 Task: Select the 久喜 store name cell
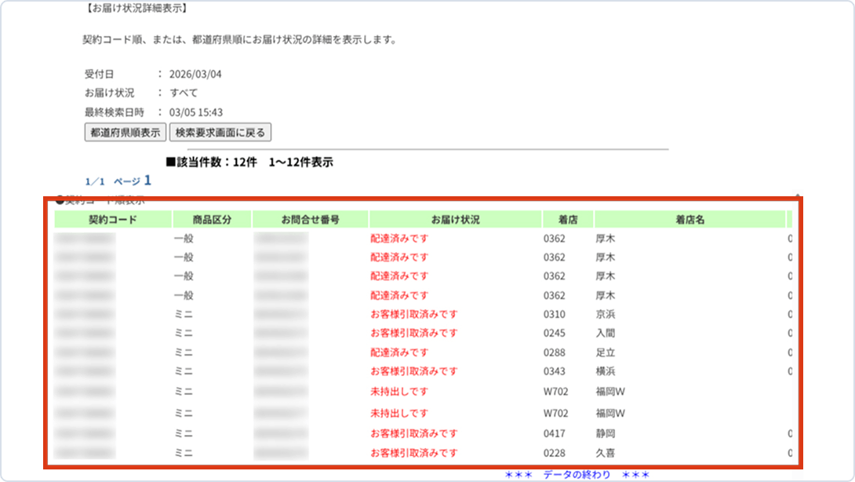point(606,453)
